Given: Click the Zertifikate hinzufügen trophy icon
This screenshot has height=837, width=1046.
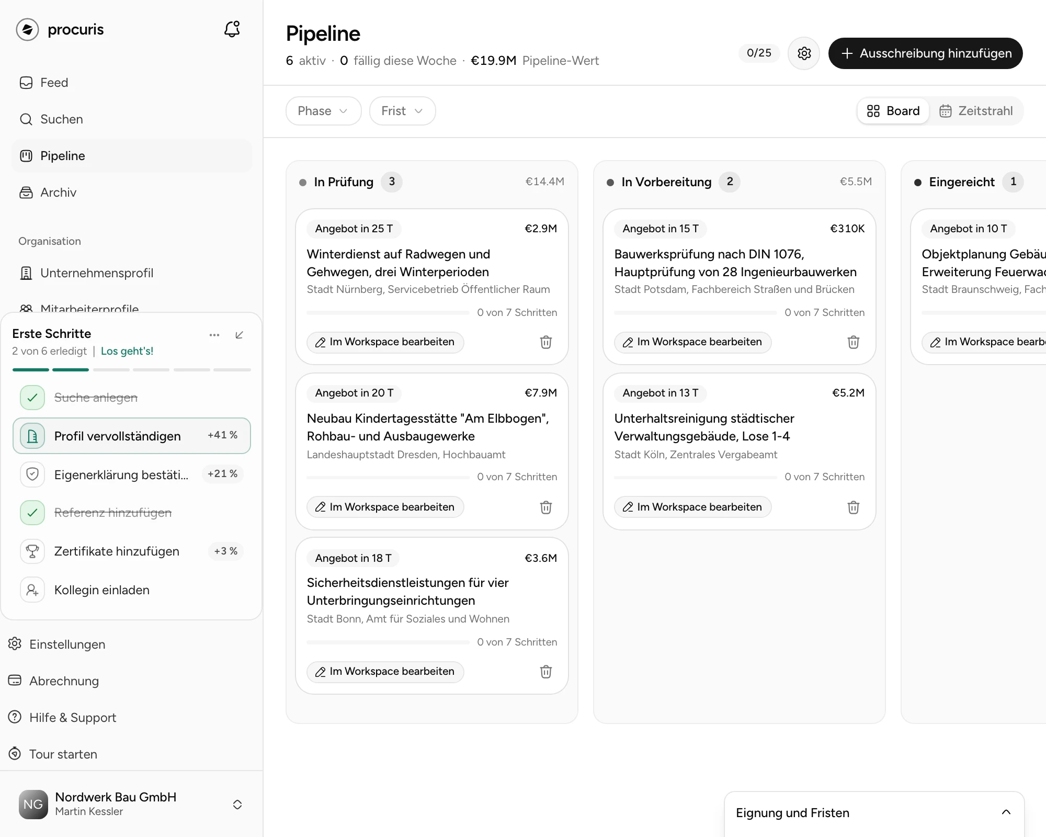Looking at the screenshot, I should 32,551.
